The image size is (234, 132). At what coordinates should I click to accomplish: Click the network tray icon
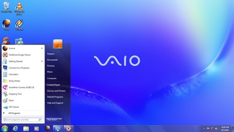click(212, 129)
